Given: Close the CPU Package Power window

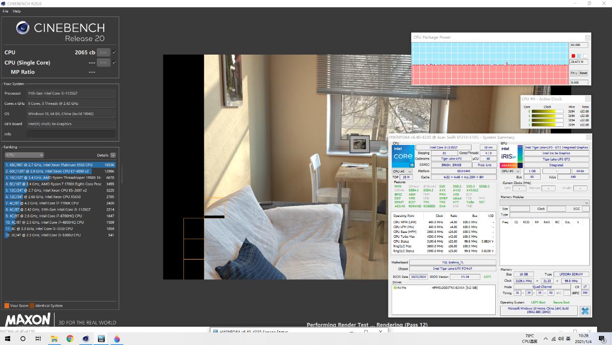Looking at the screenshot, I should [587, 37].
